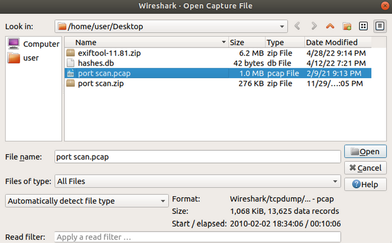Click the 4/12/22 7:21 PM date cell
The height and width of the screenshot is (243, 392).
click(x=336, y=63)
